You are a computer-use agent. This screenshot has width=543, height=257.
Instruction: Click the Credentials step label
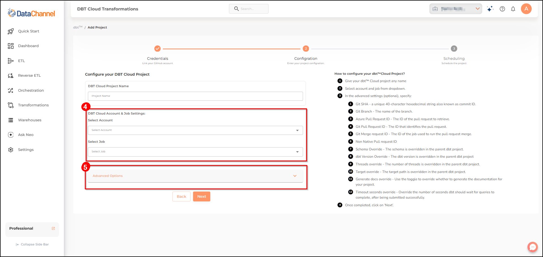tap(157, 59)
